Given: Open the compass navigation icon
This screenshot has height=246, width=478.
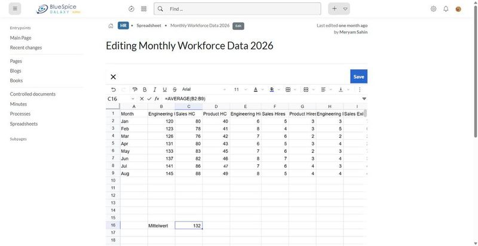Looking at the screenshot, I should pyautogui.click(x=131, y=9).
